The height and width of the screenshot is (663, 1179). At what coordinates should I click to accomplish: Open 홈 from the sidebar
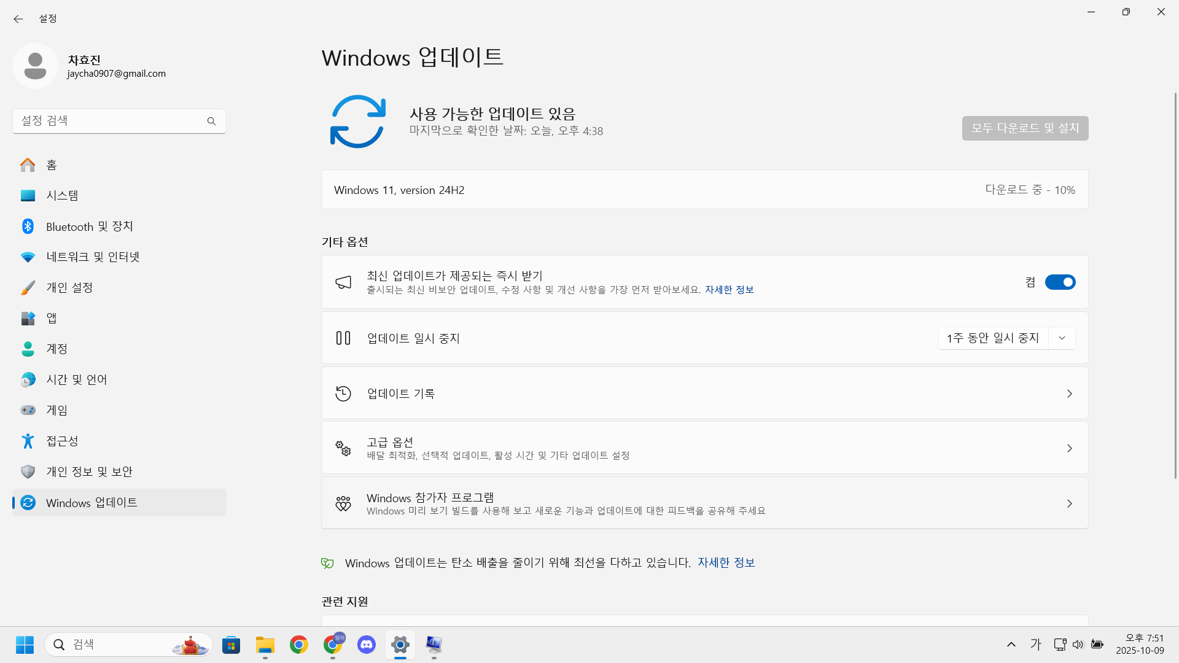(119, 165)
